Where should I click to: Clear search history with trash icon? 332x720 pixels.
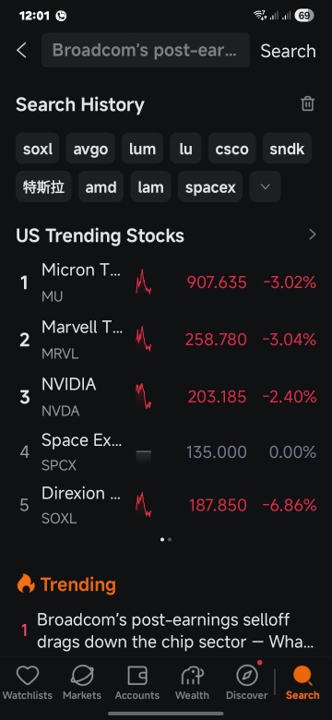coord(307,103)
